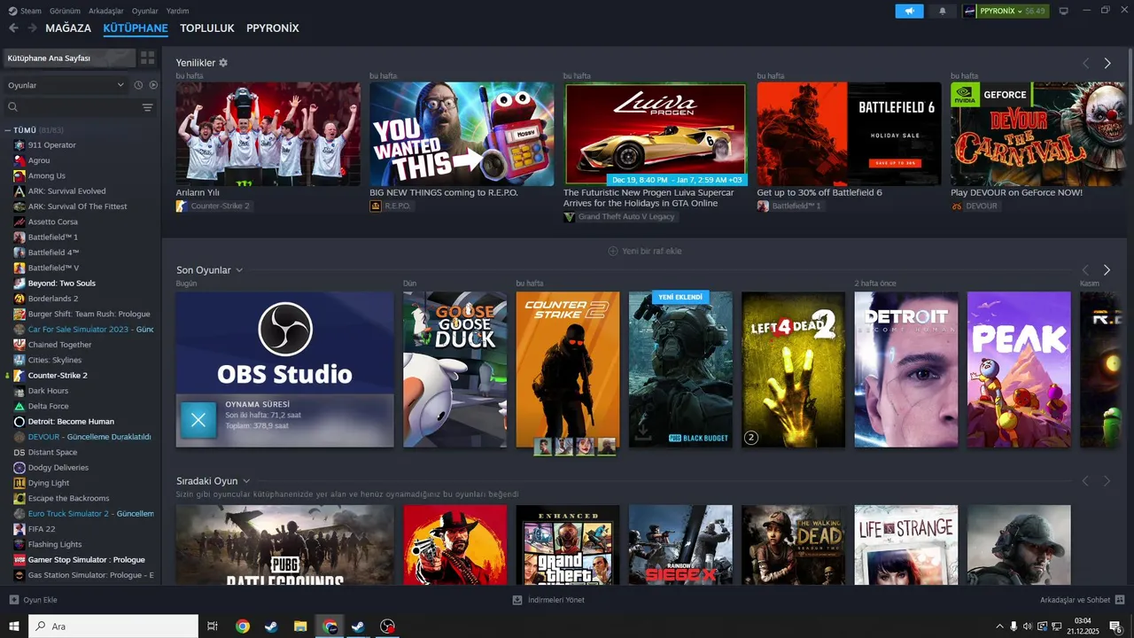
Task: Select KÜTÜPHANE tab
Action: 136,28
